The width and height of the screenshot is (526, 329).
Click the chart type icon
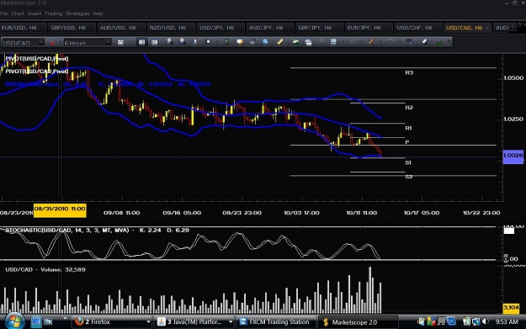click(120, 42)
